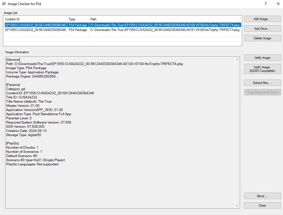Click the question mark help button
Viewport: 283px width, 215px height.
click(266, 4)
